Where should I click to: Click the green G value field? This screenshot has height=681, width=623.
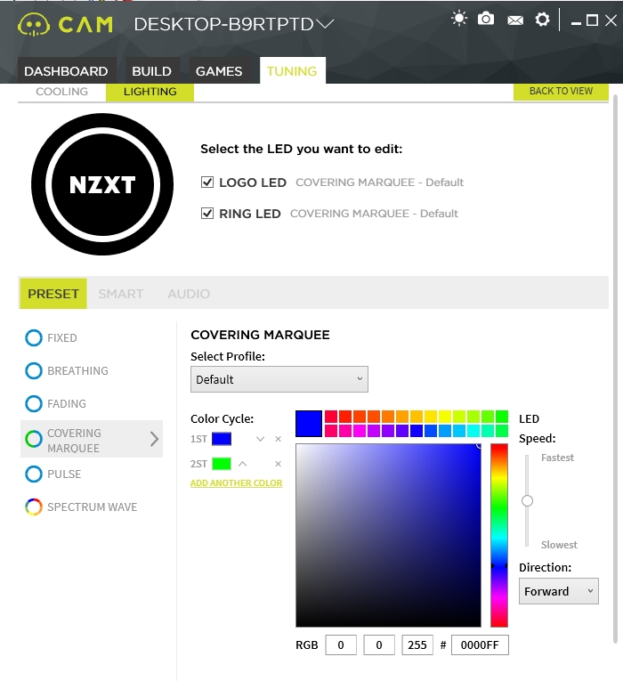pyautogui.click(x=379, y=645)
